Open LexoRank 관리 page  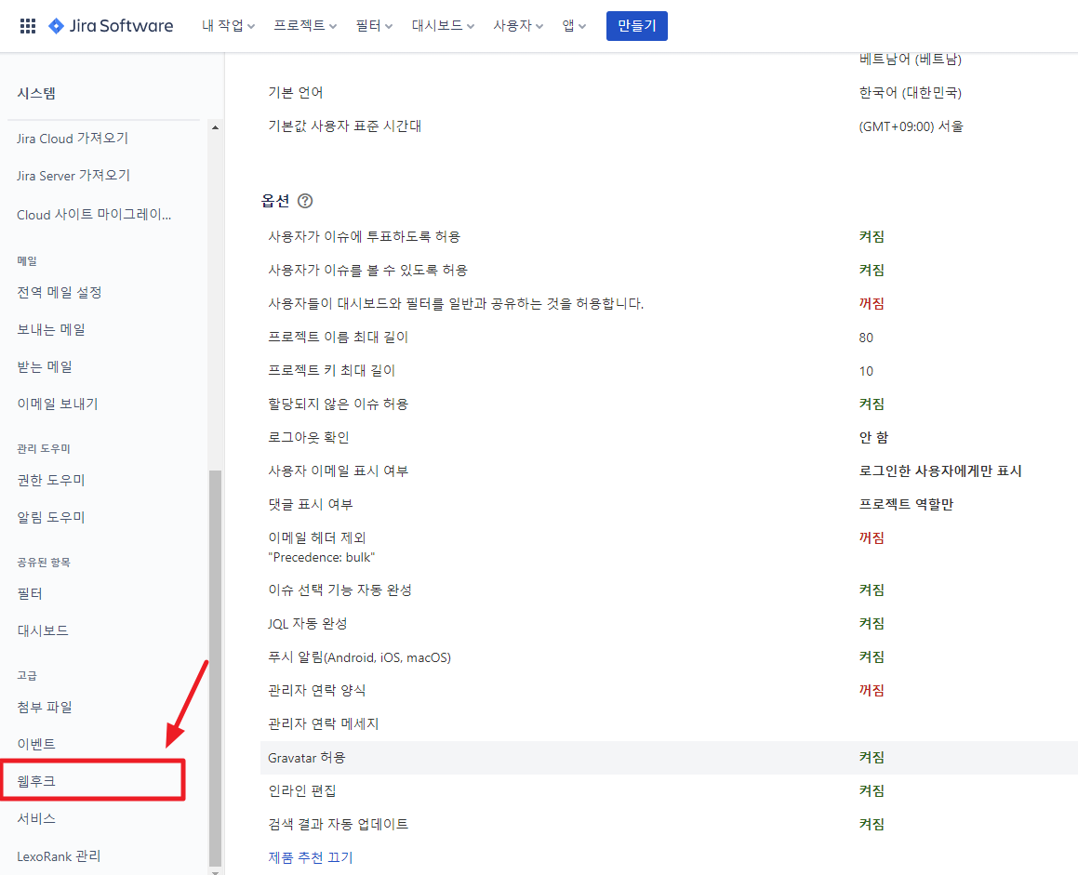coord(59,855)
